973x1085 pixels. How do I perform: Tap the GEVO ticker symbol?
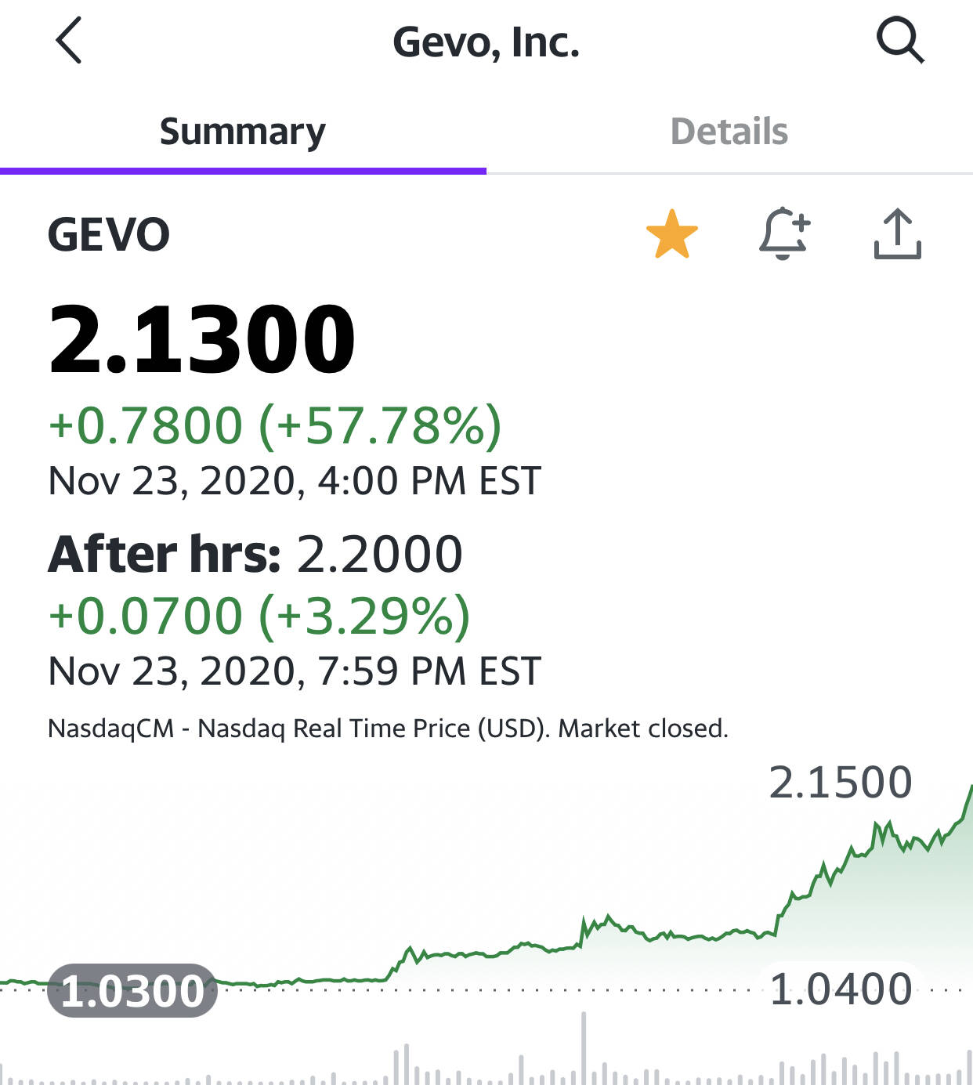point(109,234)
